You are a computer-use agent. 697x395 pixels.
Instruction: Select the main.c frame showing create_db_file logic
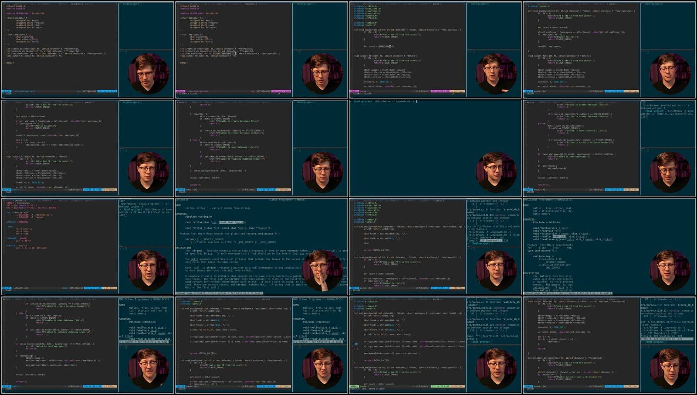[x=261, y=148]
